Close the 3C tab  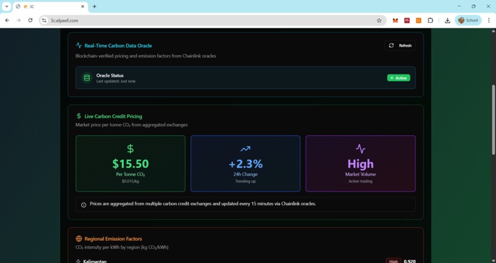pos(82,6)
